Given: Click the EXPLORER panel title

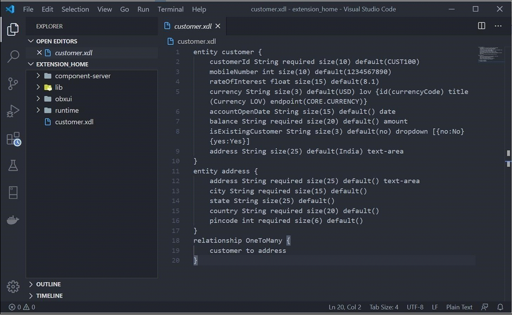Looking at the screenshot, I should coord(49,26).
